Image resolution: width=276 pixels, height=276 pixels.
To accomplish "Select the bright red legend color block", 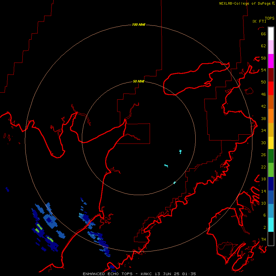I will [x=271, y=88].
